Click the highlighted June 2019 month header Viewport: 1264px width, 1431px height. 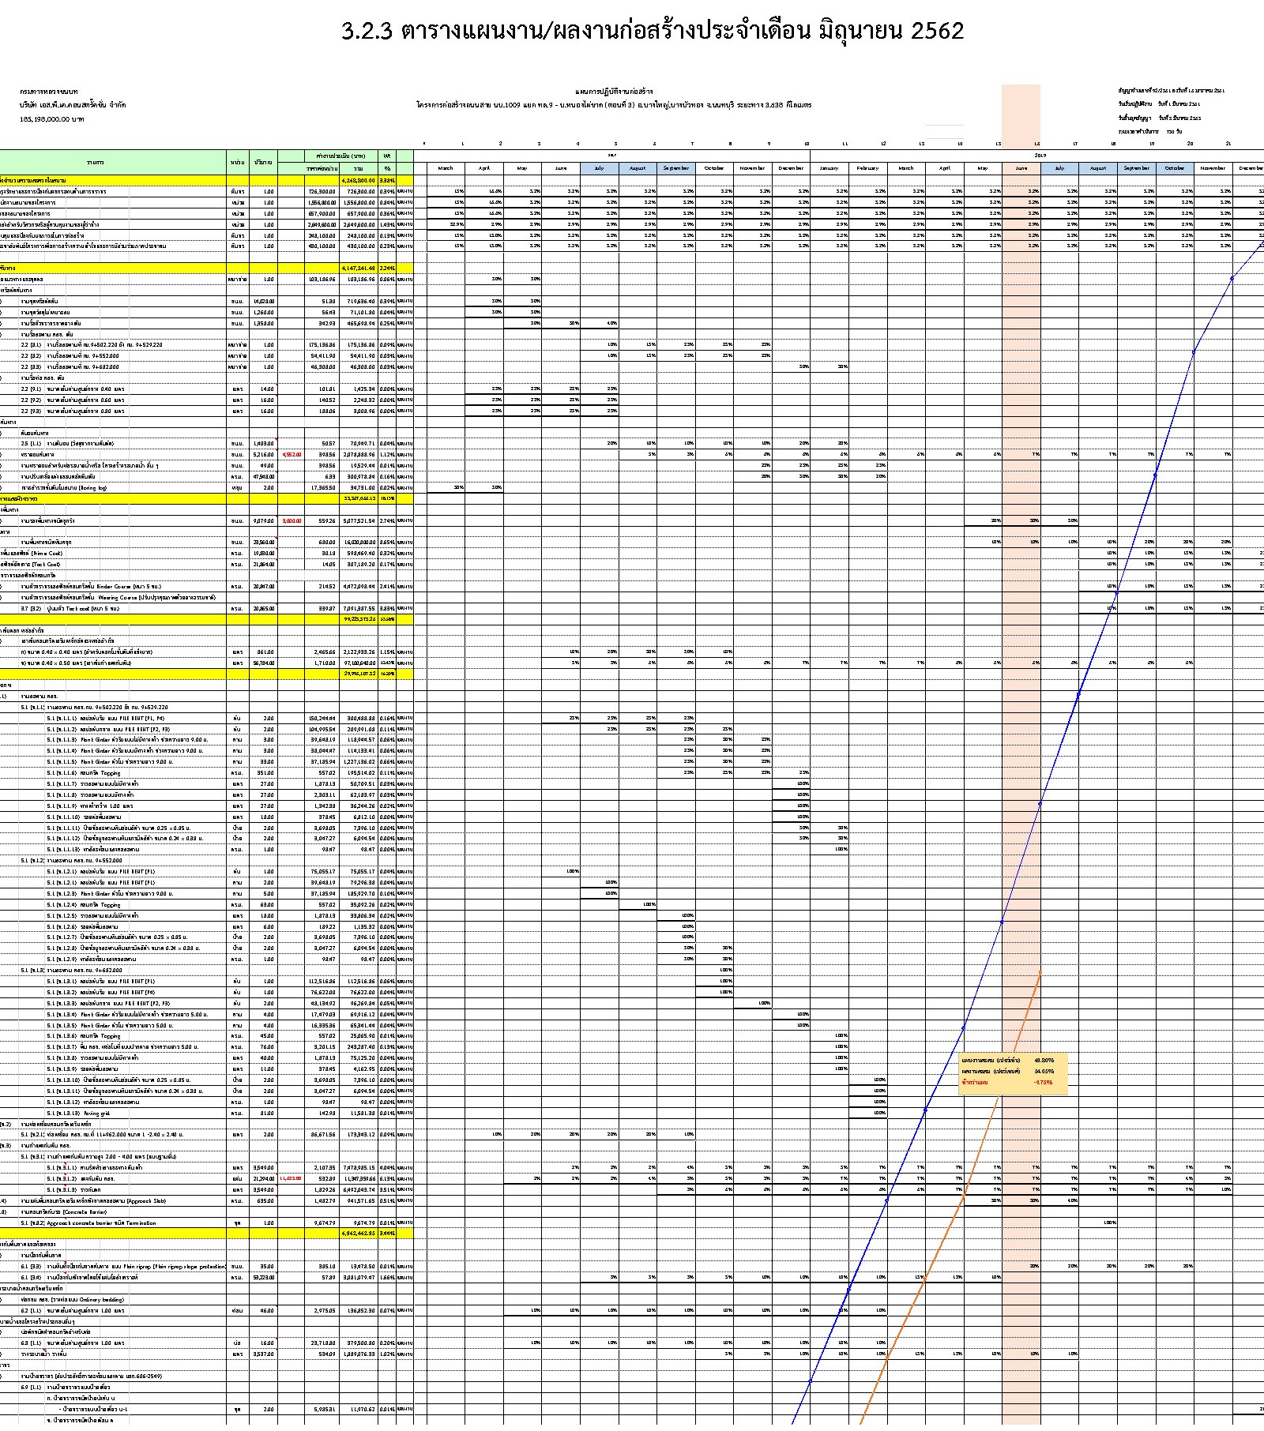1021,168
